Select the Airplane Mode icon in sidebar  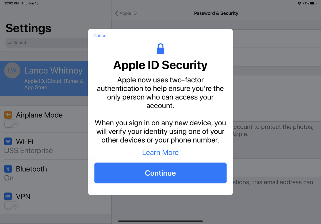coord(9,115)
